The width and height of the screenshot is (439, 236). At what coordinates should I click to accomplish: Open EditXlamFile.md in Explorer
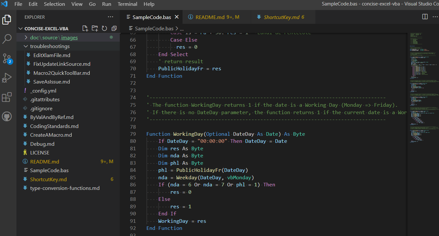68,55
